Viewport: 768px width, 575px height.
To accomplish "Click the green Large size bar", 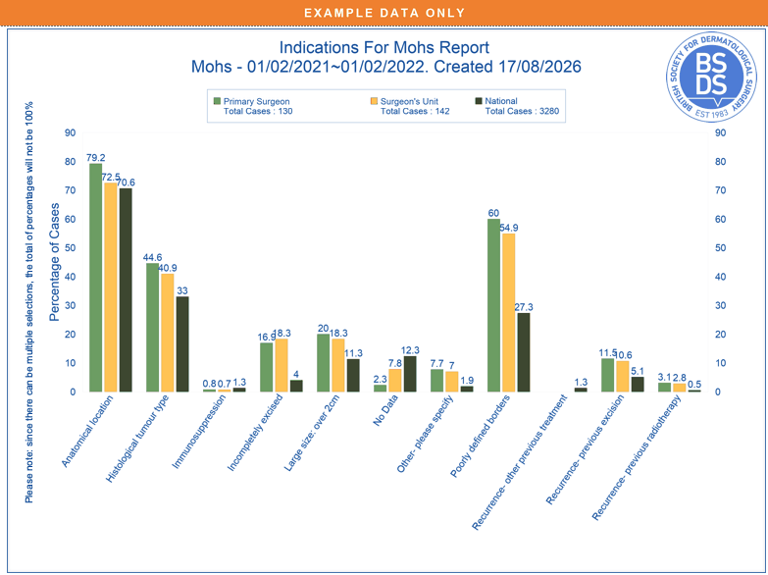I will click(x=324, y=363).
